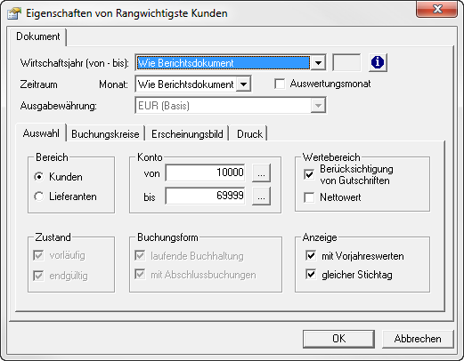
Task: Click the Konto von field 10000
Action: 205,172
